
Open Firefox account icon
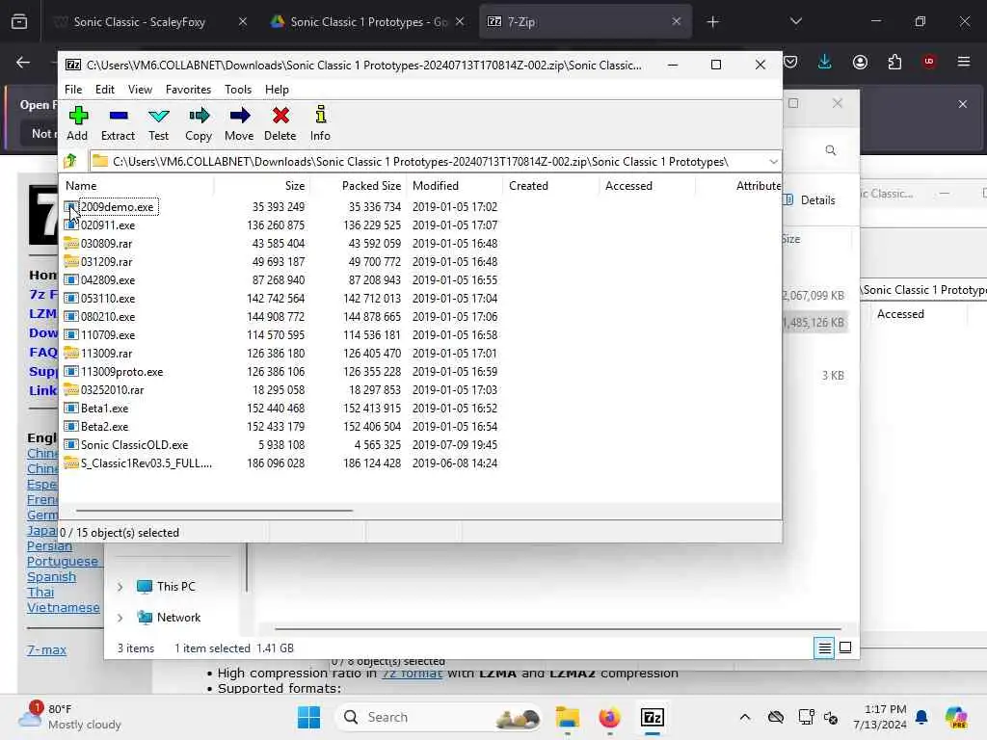860,62
